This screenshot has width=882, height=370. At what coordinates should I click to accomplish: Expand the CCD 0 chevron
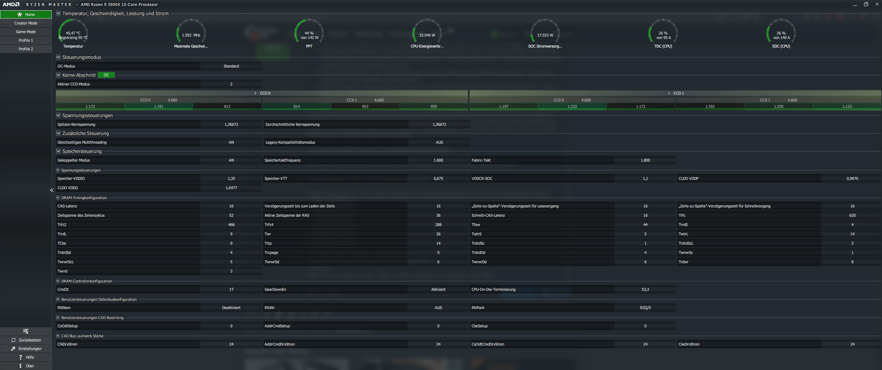[x=255, y=93]
